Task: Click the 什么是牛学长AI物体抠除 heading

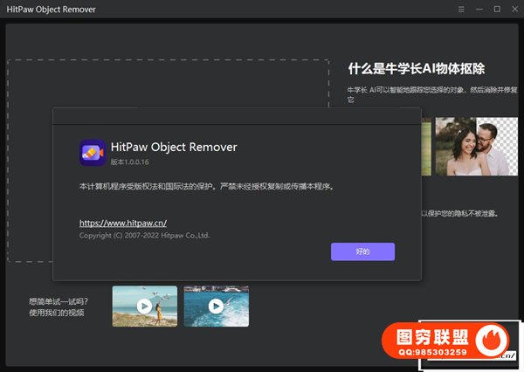Action: click(x=416, y=68)
